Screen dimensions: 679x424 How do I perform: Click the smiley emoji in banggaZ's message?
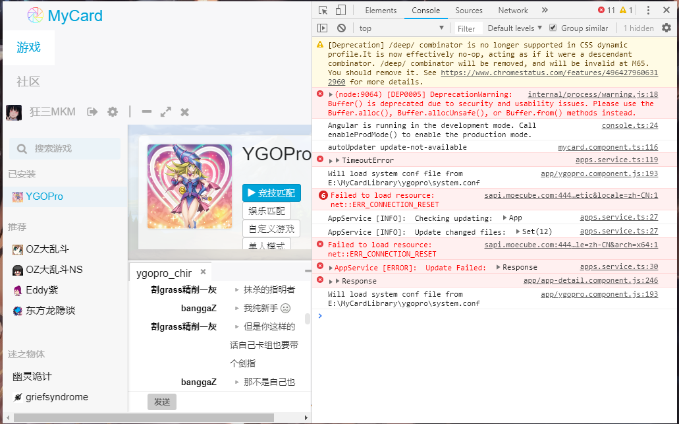coord(285,308)
